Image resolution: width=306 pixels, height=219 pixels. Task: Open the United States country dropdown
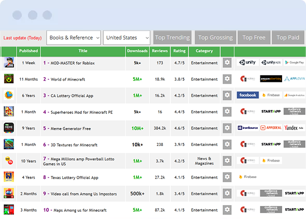click(x=127, y=38)
